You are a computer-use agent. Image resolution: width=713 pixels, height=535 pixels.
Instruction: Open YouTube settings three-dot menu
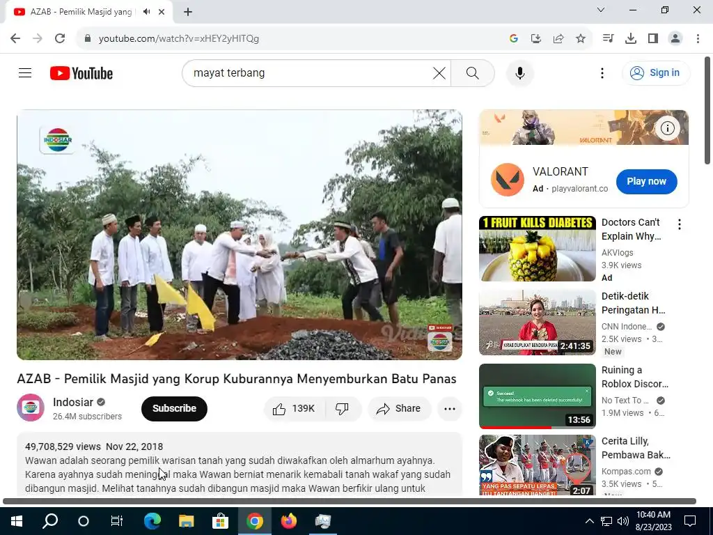[602, 72]
